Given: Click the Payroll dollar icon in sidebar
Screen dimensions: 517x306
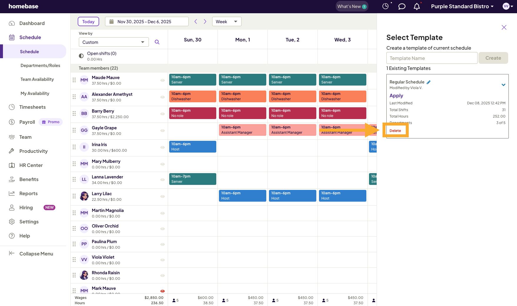Looking at the screenshot, I should [12, 122].
